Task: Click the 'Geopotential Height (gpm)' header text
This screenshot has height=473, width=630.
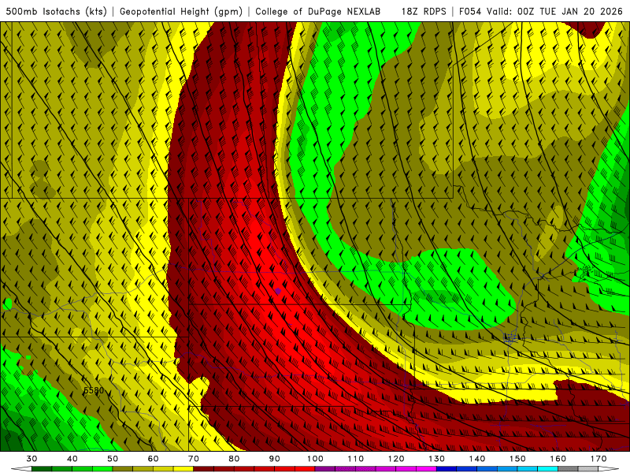Action: [181, 11]
